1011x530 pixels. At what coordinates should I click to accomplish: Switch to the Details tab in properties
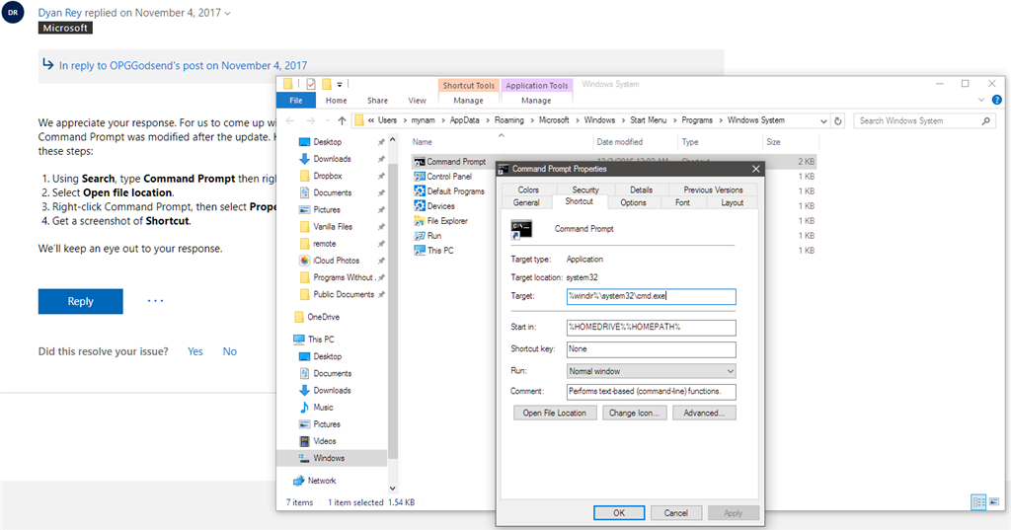pyautogui.click(x=641, y=189)
